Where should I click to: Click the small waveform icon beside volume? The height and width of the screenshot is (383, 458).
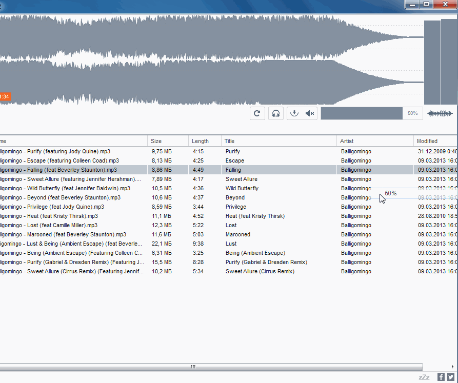(440, 113)
